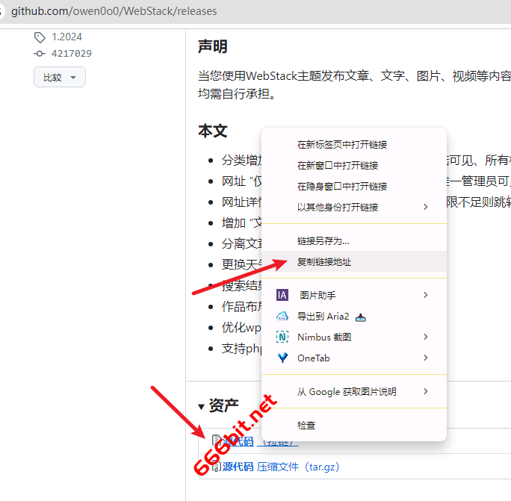Click the file icon beside 源代码 tar.gz

pyautogui.click(x=216, y=467)
